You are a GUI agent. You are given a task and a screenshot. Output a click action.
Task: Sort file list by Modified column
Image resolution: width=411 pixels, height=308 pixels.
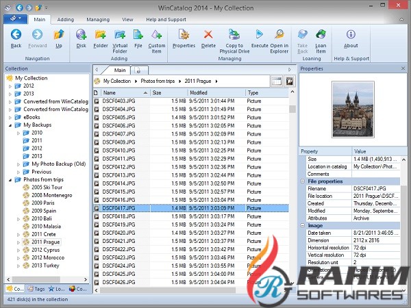pyautogui.click(x=199, y=92)
